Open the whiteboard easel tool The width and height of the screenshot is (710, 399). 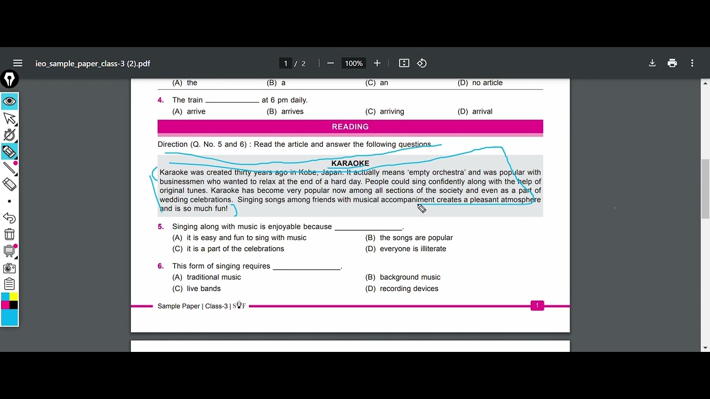point(9,251)
